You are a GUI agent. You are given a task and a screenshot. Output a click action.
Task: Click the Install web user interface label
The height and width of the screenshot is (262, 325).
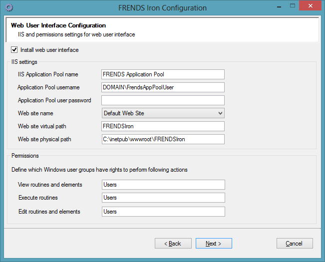coord(49,50)
